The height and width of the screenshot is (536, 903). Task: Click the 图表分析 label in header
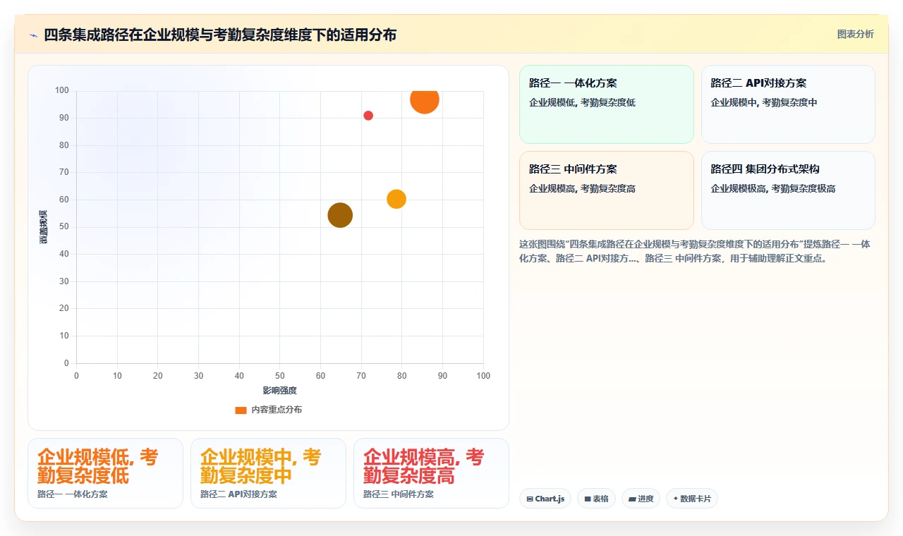(855, 34)
